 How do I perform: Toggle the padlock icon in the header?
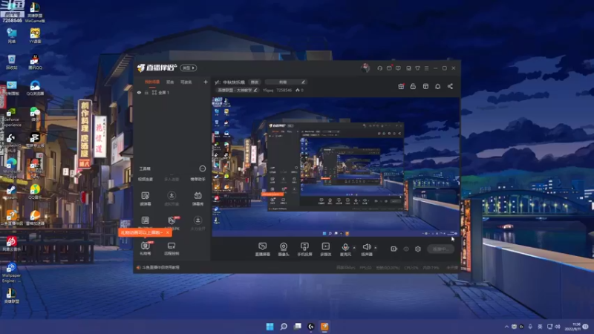coord(413,86)
